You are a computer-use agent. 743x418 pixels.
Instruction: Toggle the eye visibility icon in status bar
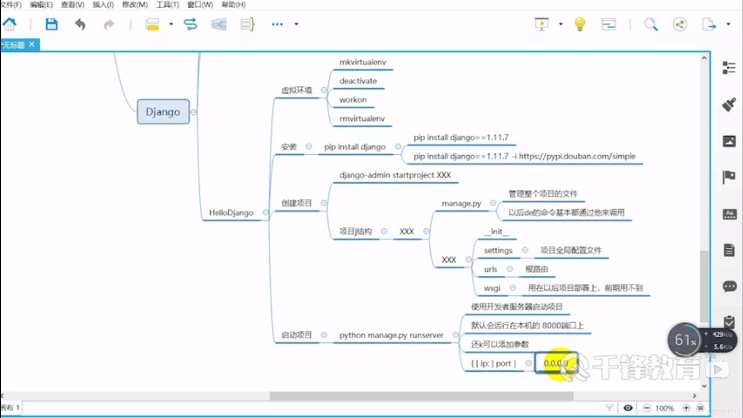[x=628, y=408]
